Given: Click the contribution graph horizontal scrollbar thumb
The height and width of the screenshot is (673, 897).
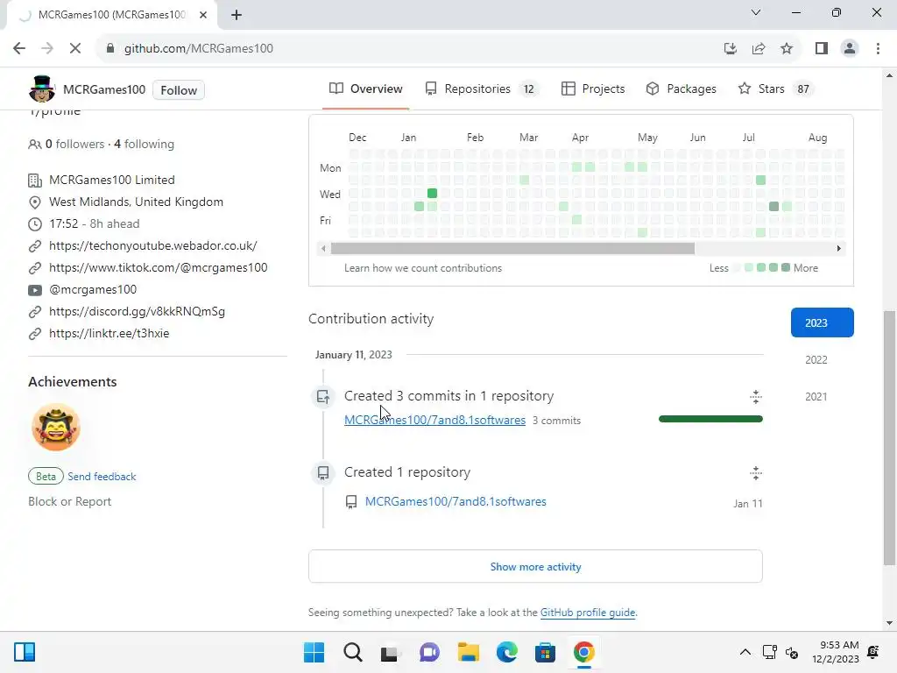Looking at the screenshot, I should tap(512, 248).
